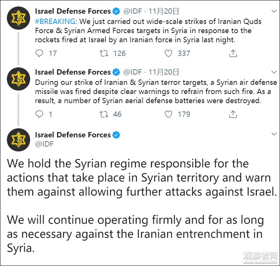Reply to the #BREAKING strikes tweet
The image size is (280, 266).
click(39, 53)
